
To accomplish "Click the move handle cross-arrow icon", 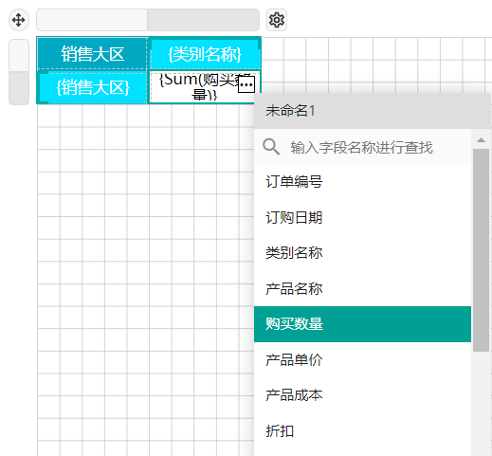I will 19,20.
